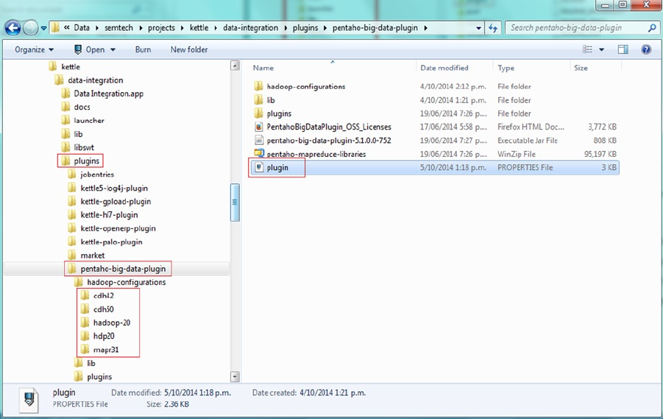
Task: Click mapr31 folder icon in tree
Action: [85, 350]
